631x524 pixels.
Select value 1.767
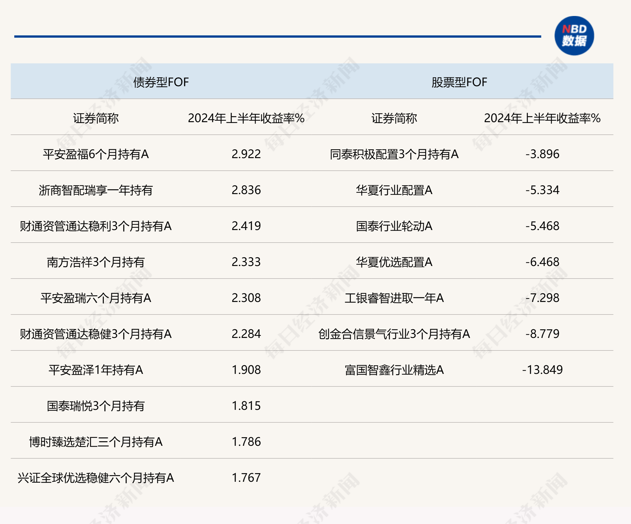246,477
